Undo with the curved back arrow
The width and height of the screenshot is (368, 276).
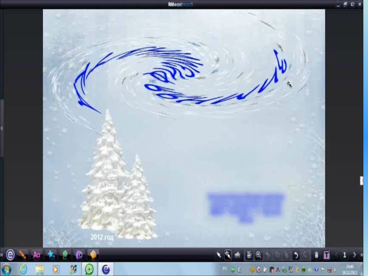296,255
